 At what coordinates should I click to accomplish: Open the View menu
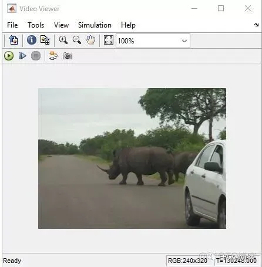click(x=61, y=25)
